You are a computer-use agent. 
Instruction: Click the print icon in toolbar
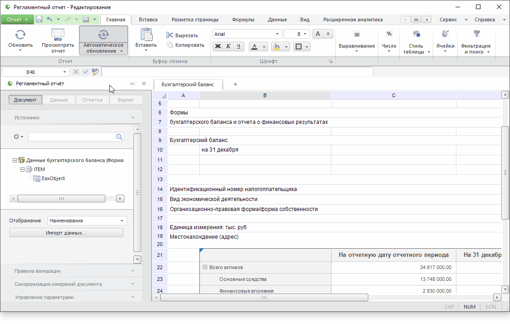click(x=86, y=20)
